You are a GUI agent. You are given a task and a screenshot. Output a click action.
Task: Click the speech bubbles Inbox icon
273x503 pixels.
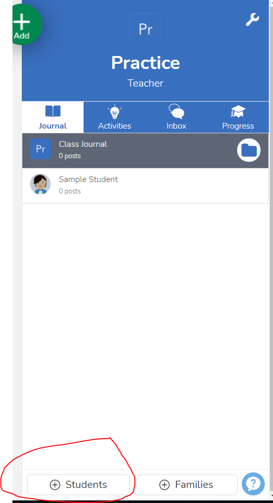[x=176, y=111]
